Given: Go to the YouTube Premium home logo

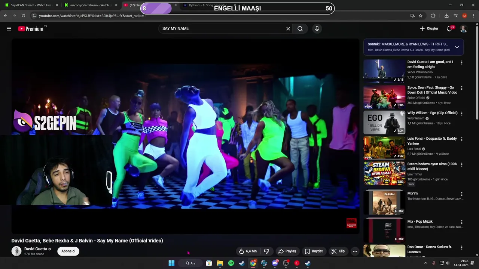Looking at the screenshot, I should pyautogui.click(x=31, y=29).
